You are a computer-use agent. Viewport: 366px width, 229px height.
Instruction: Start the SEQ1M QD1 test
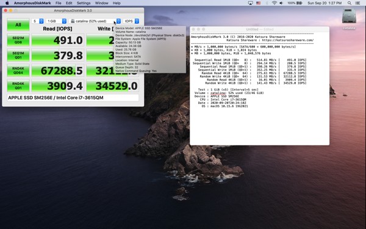[18, 55]
